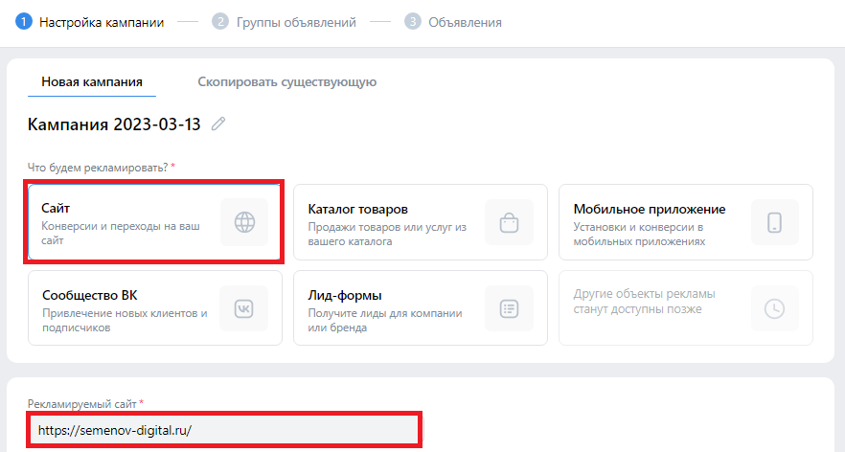The width and height of the screenshot is (845, 452).
Task: Select Лид-формы advertising option
Action: click(393, 307)
